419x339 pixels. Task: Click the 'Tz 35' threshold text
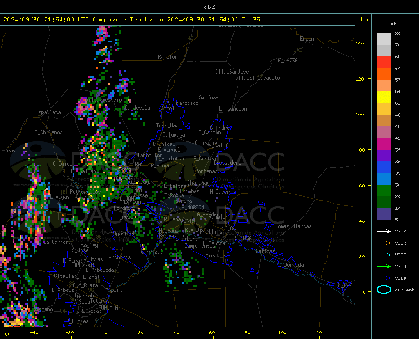pyautogui.click(x=250, y=20)
